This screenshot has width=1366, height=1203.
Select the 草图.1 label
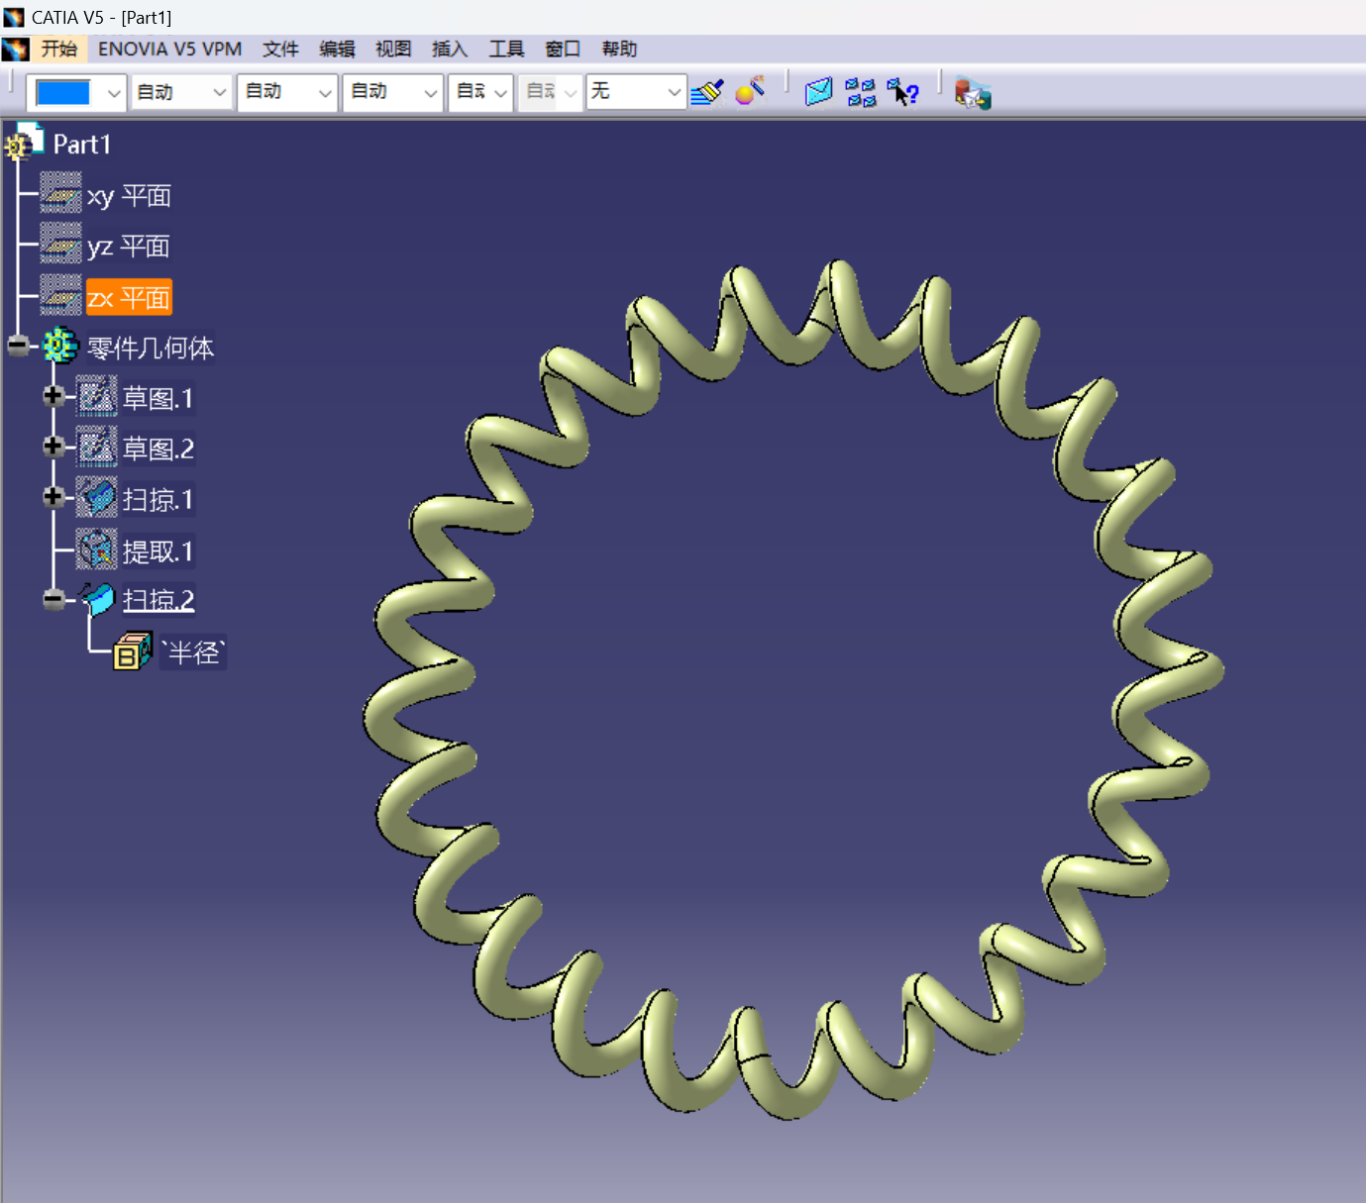click(158, 399)
